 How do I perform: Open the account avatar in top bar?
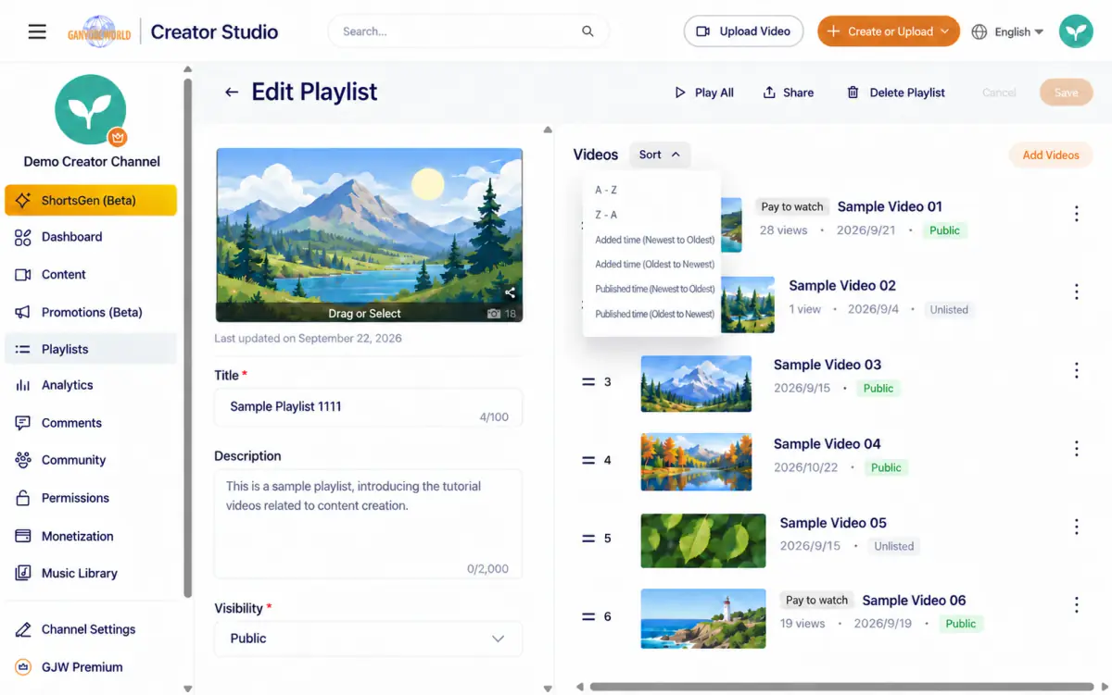(1076, 31)
